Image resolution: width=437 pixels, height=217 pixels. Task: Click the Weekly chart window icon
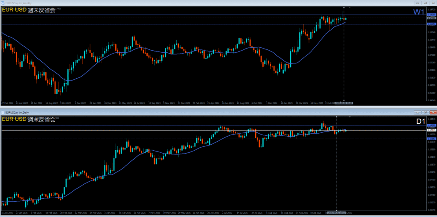coord(3,3)
